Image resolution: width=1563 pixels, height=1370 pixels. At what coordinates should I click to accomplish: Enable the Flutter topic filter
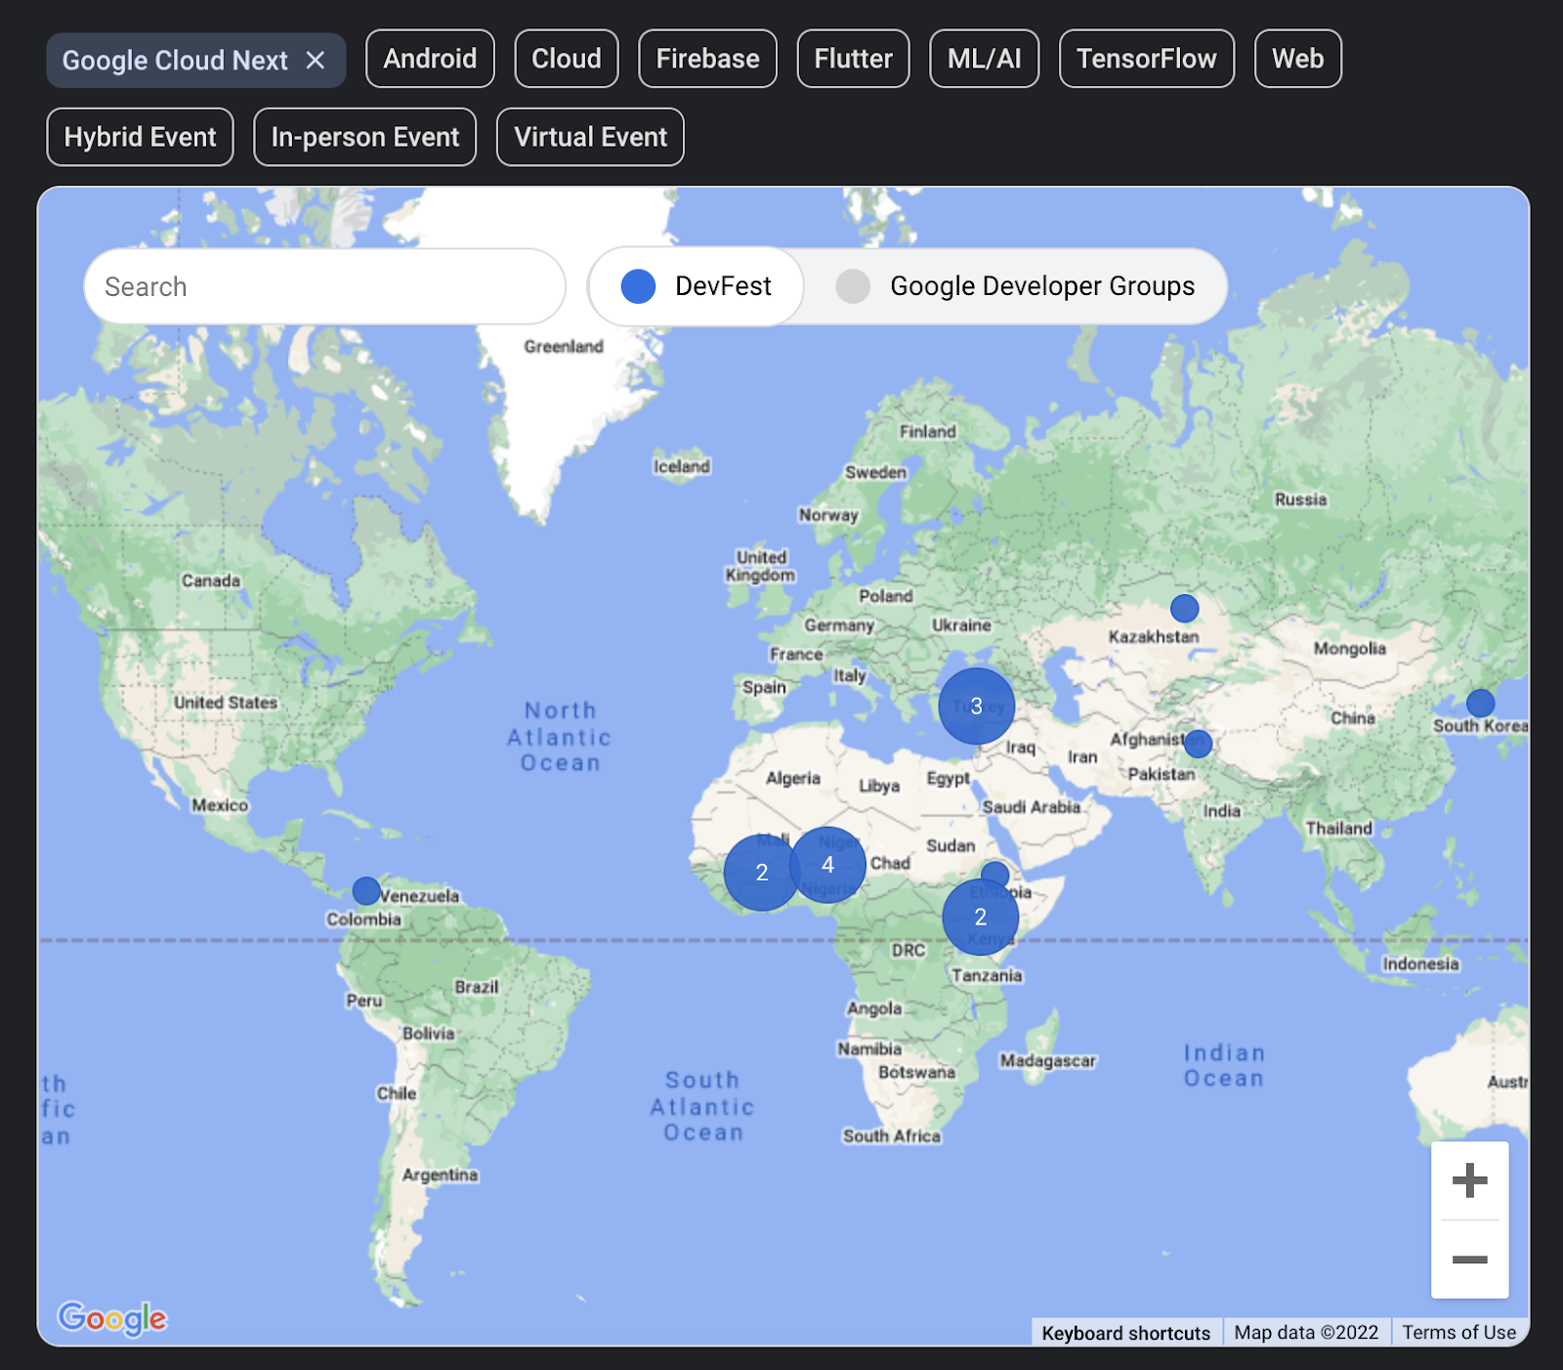click(854, 59)
